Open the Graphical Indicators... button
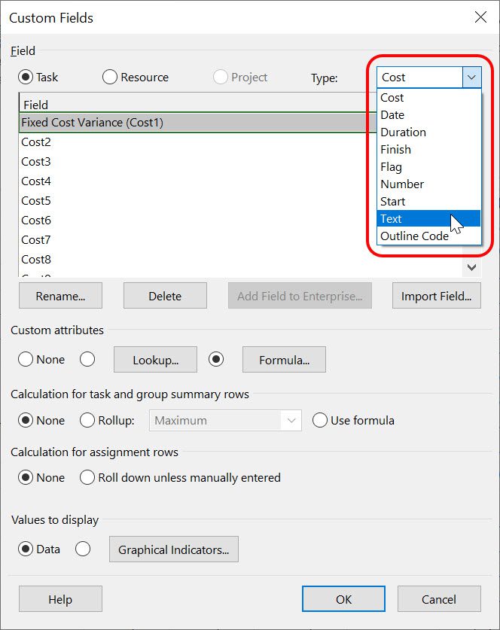This screenshot has height=630, width=500. click(x=174, y=549)
